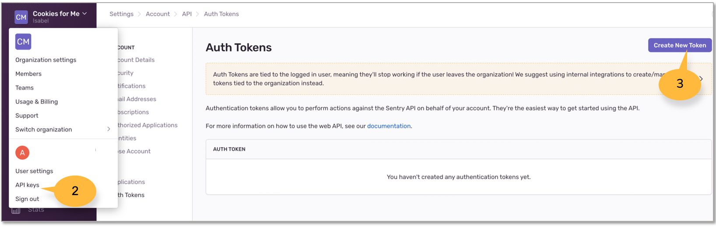Click the red A user avatar
The height and width of the screenshot is (227, 716).
22,153
